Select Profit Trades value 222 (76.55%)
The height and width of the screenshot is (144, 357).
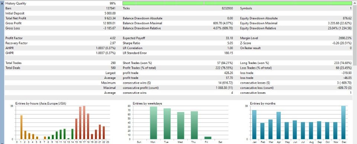[224, 68]
